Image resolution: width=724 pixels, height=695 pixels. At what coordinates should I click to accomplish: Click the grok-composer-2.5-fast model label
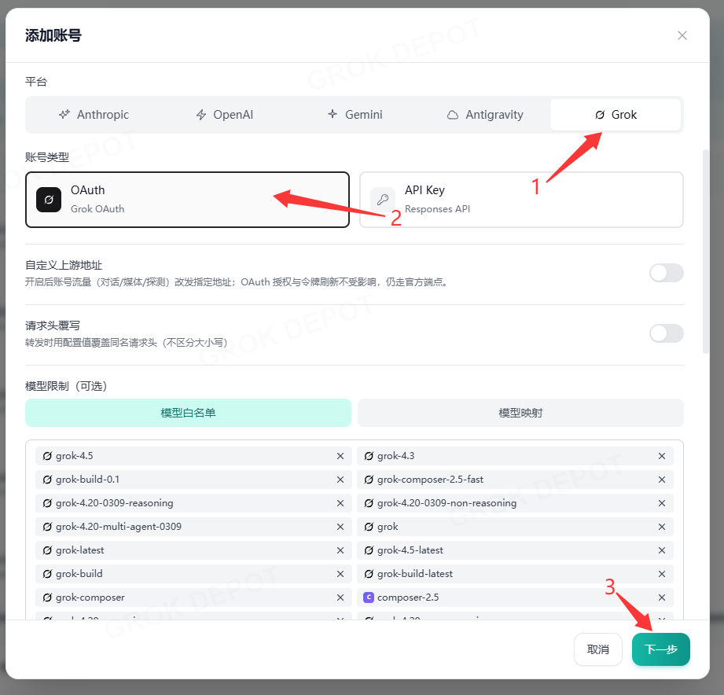coord(430,480)
